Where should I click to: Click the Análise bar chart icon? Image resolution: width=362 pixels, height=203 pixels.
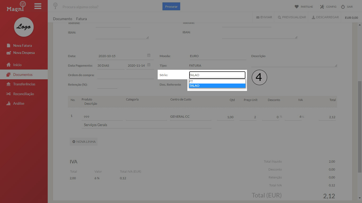point(8,103)
